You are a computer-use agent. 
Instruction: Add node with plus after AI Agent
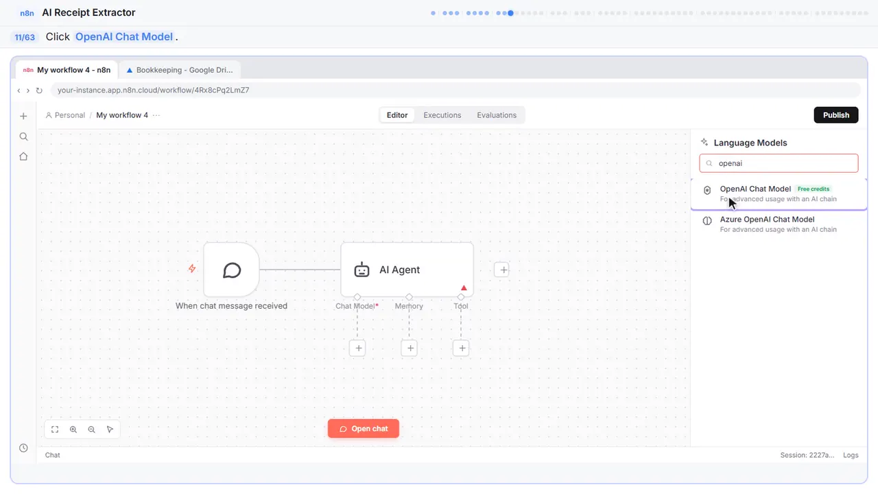503,270
